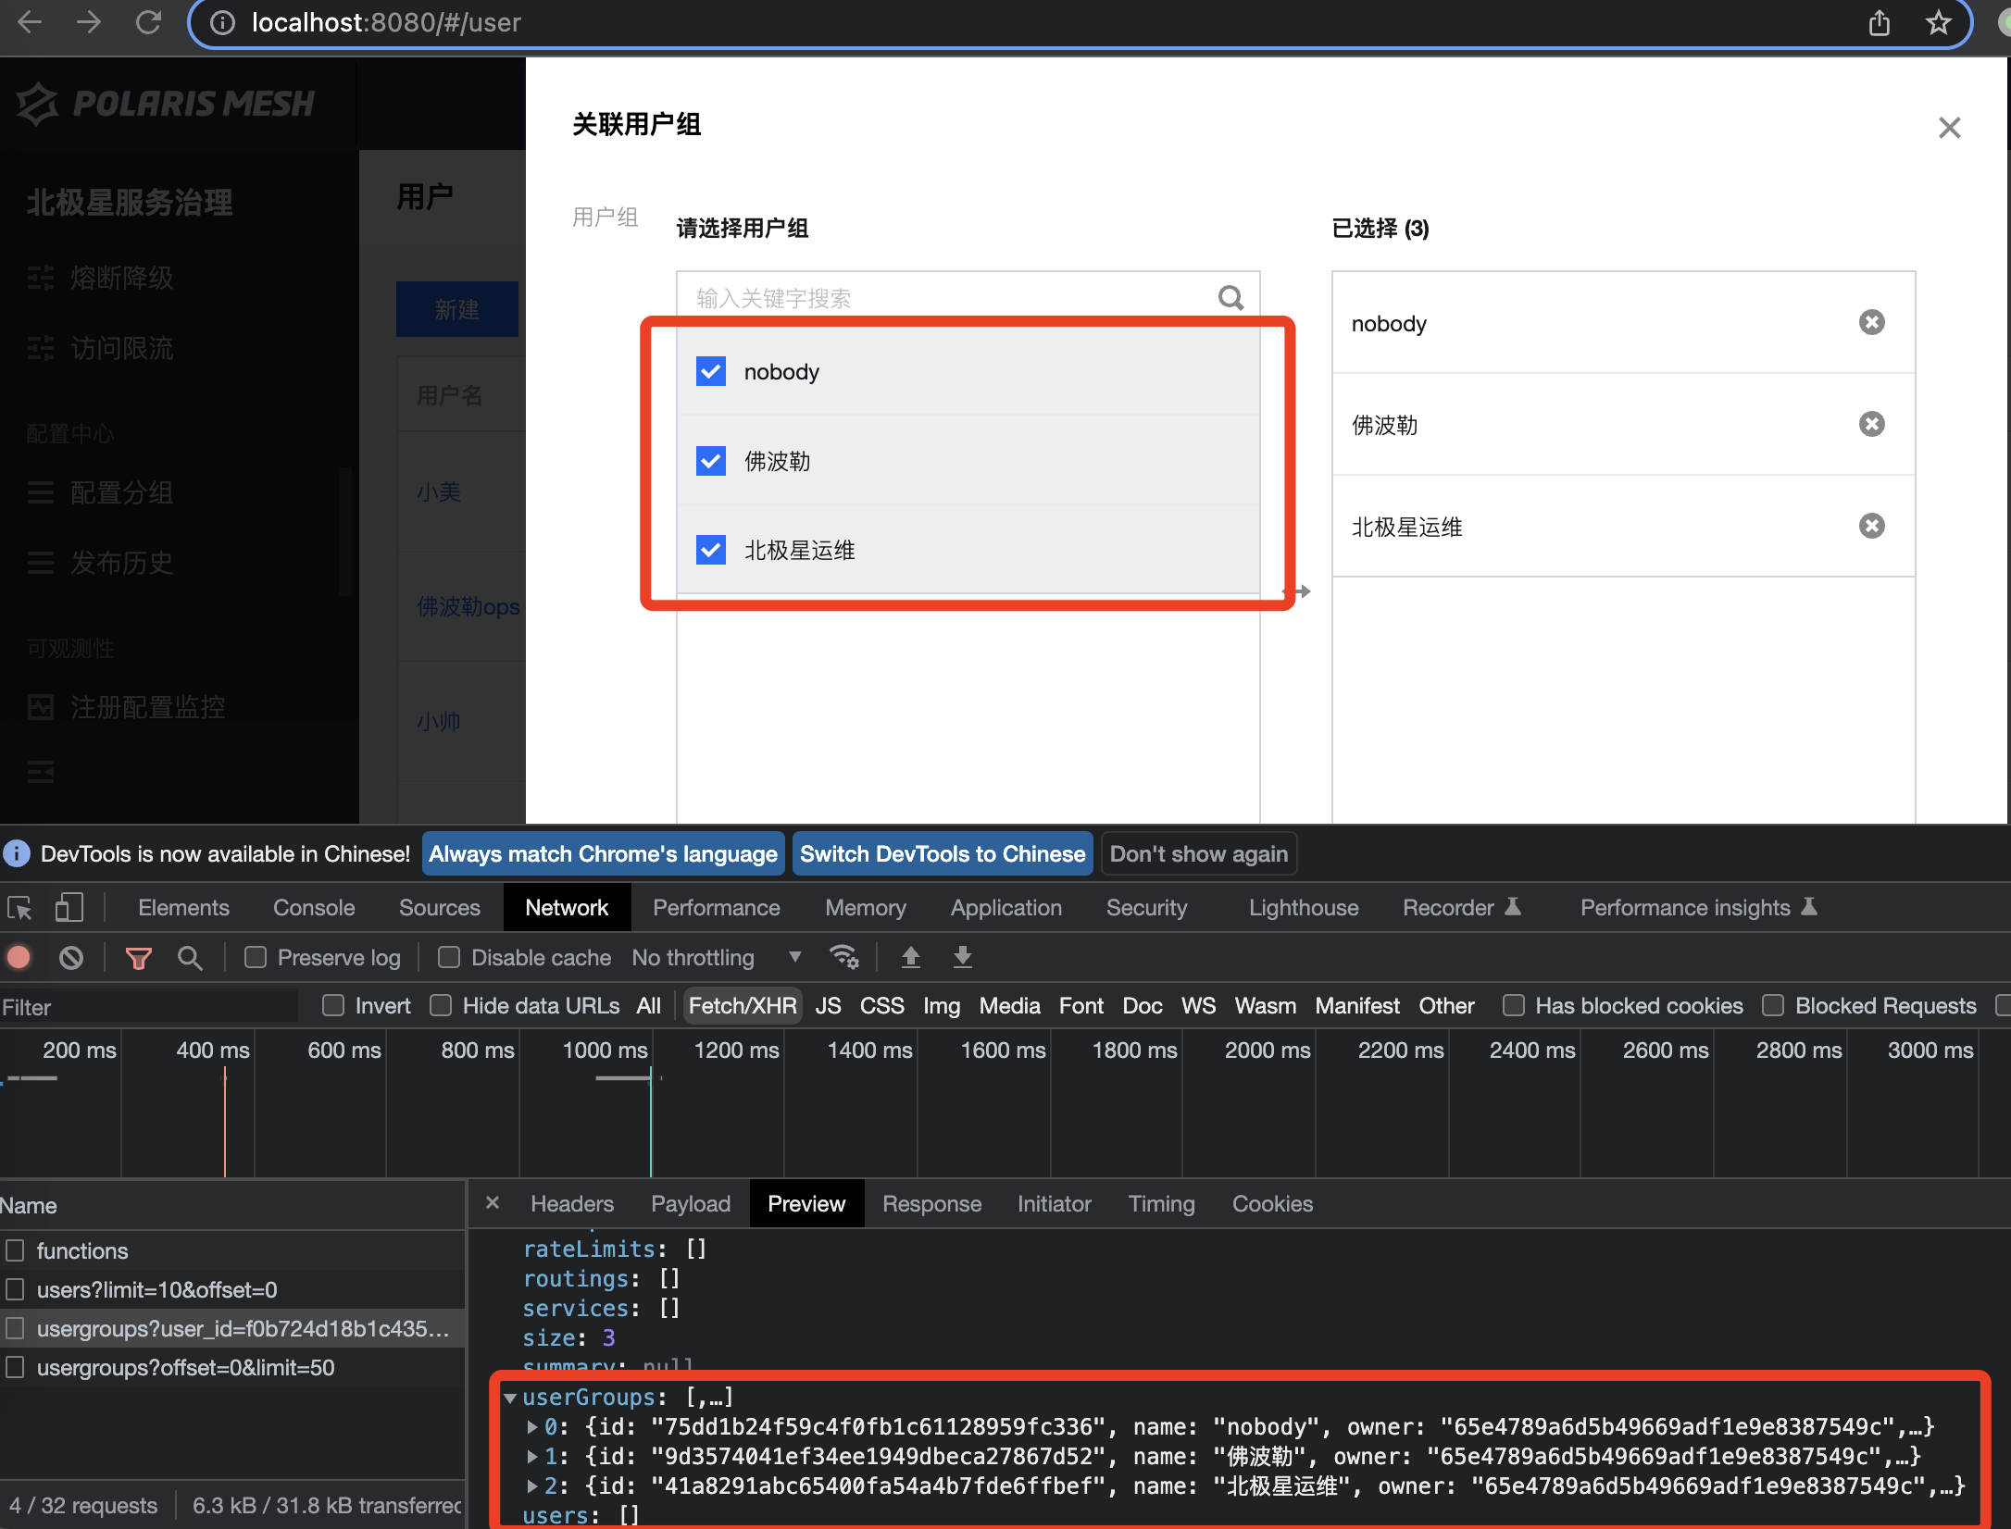Clear the network log
This screenshot has height=1529, width=2011.
[x=70, y=957]
